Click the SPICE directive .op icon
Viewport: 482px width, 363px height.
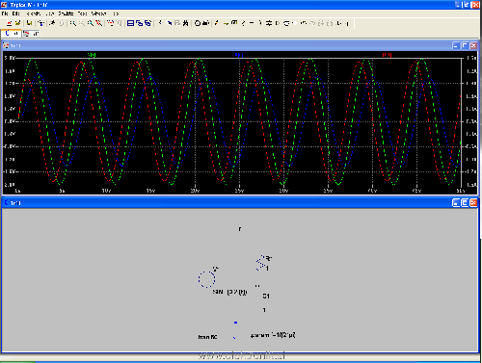(346, 23)
